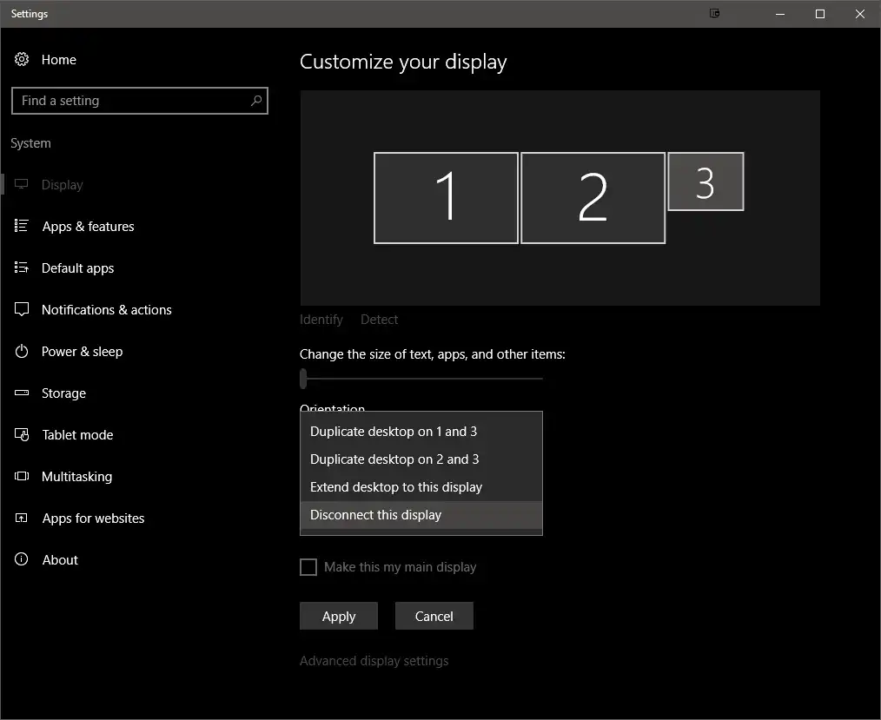Open Tablet mode settings
Image resolution: width=881 pixels, height=720 pixels.
point(78,434)
